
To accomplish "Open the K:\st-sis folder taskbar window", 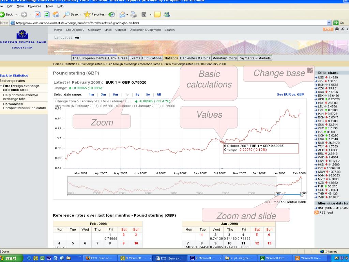I will [x=240, y=258].
